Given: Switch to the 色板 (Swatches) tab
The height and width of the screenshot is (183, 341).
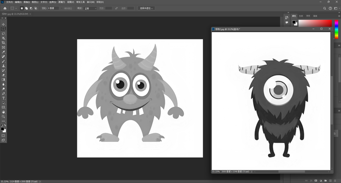Looking at the screenshot, I should tap(301, 16).
